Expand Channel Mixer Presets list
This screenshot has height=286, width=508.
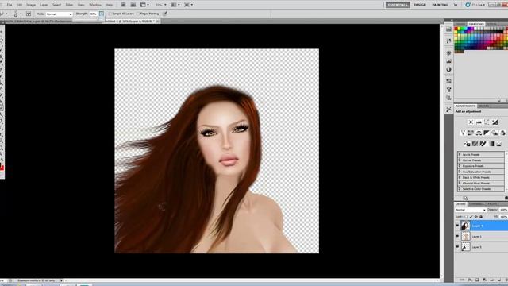click(x=460, y=184)
